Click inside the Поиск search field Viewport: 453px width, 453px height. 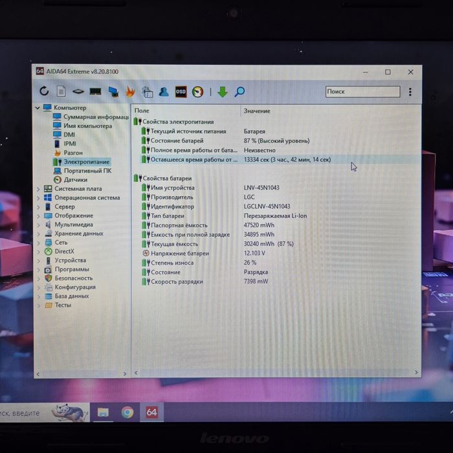pos(362,92)
